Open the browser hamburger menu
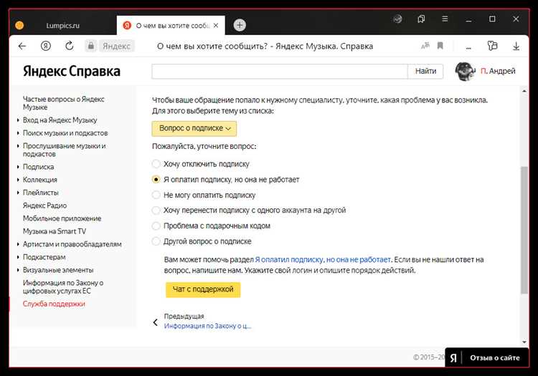The image size is (538, 376). click(445, 19)
